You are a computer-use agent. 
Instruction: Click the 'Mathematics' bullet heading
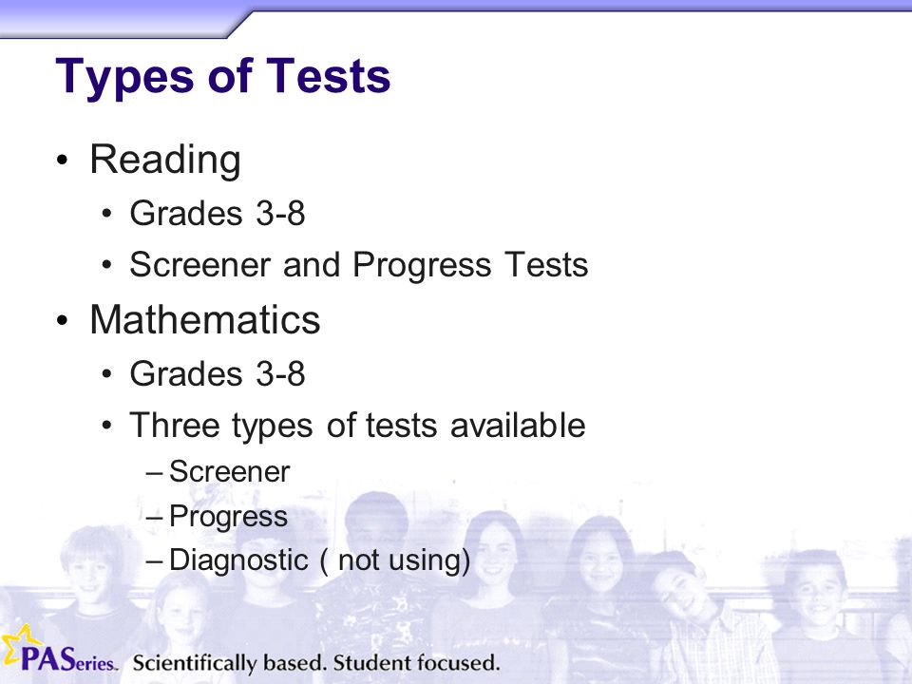[205, 319]
